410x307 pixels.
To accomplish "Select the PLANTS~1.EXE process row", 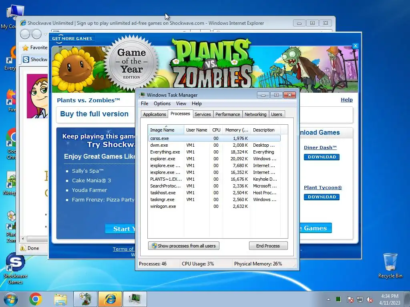I will [x=214, y=179].
